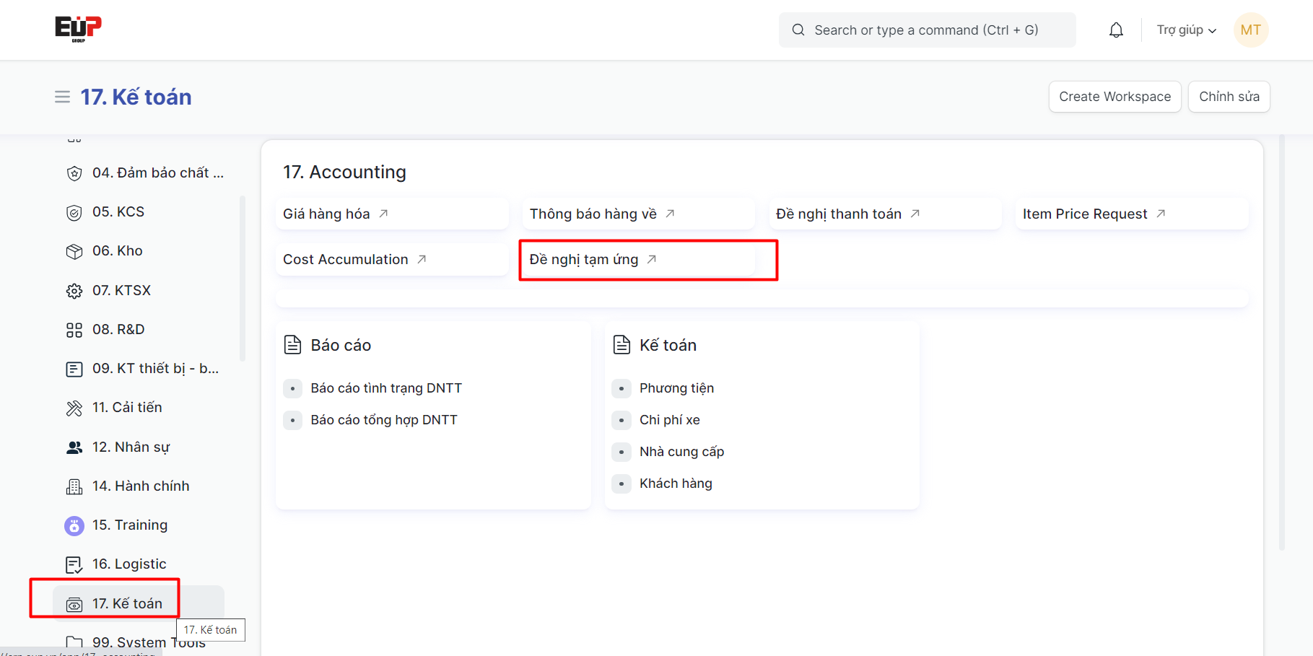
Task: Open the MT user avatar menu
Action: [1250, 30]
